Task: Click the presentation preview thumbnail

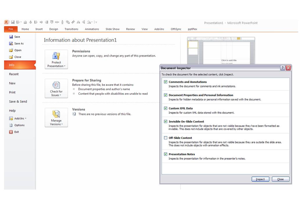Action: [221, 51]
